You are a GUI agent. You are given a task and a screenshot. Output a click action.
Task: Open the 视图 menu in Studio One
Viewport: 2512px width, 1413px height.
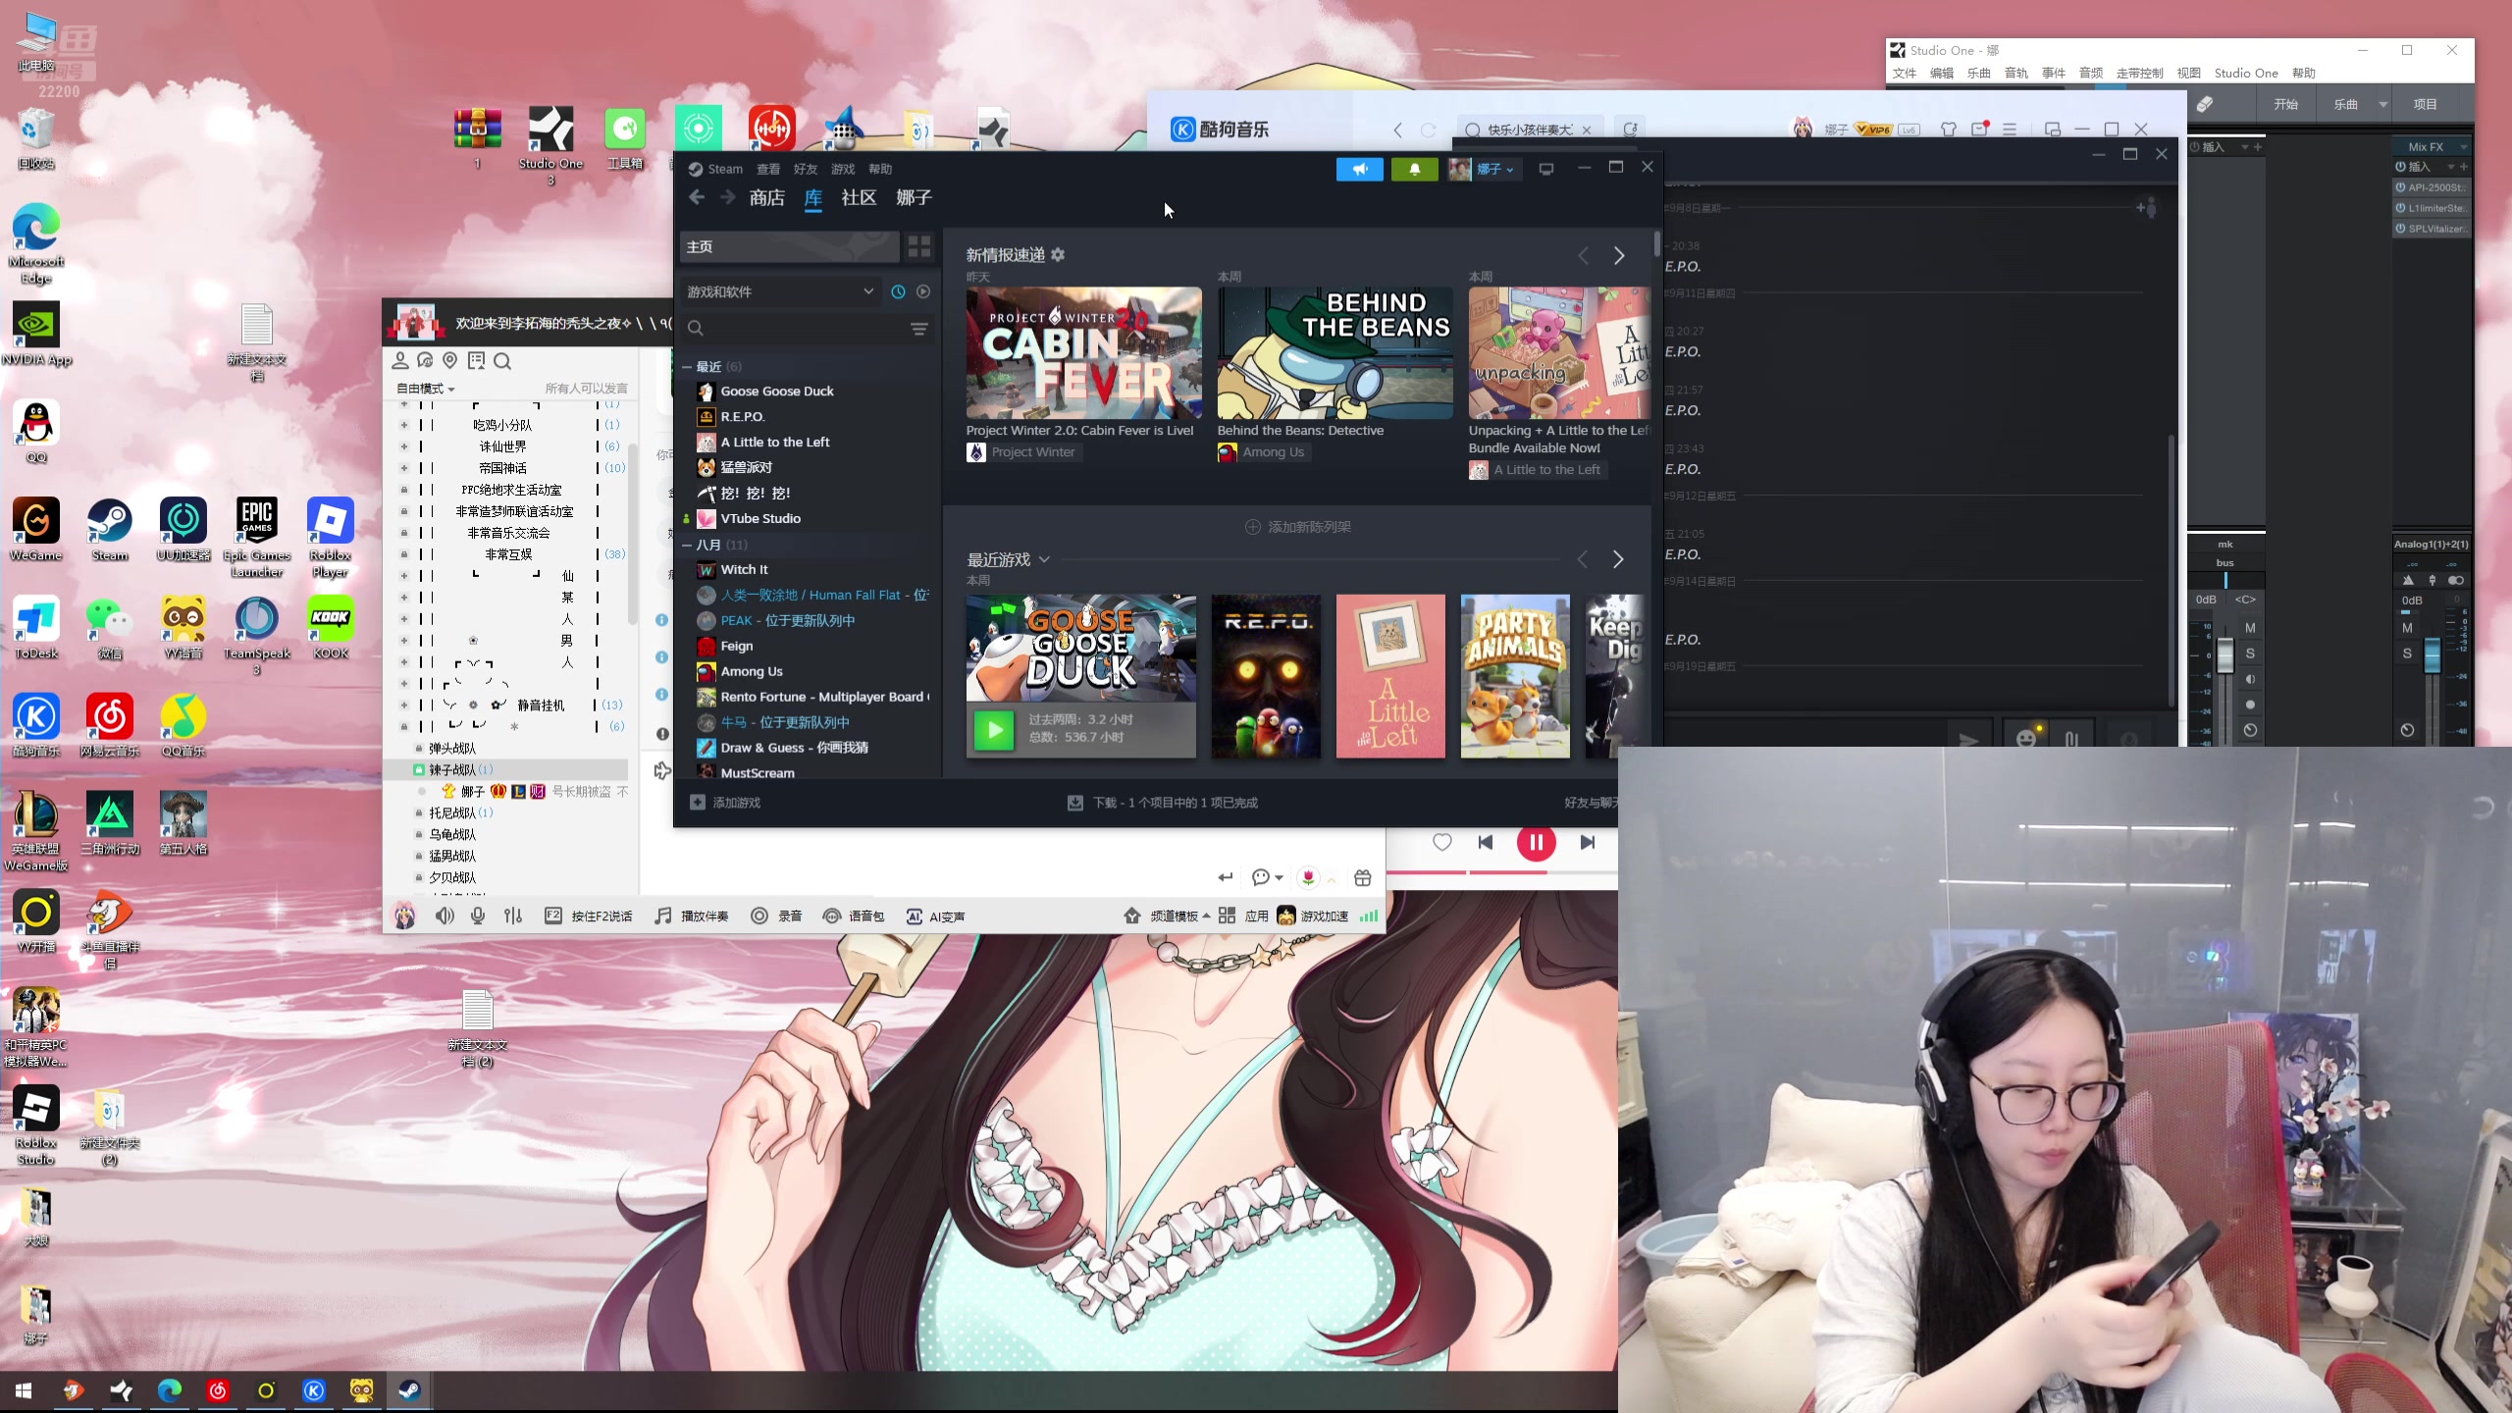pos(2188,74)
